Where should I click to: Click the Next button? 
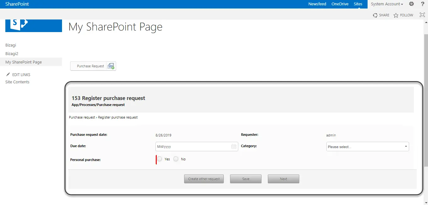click(284, 179)
